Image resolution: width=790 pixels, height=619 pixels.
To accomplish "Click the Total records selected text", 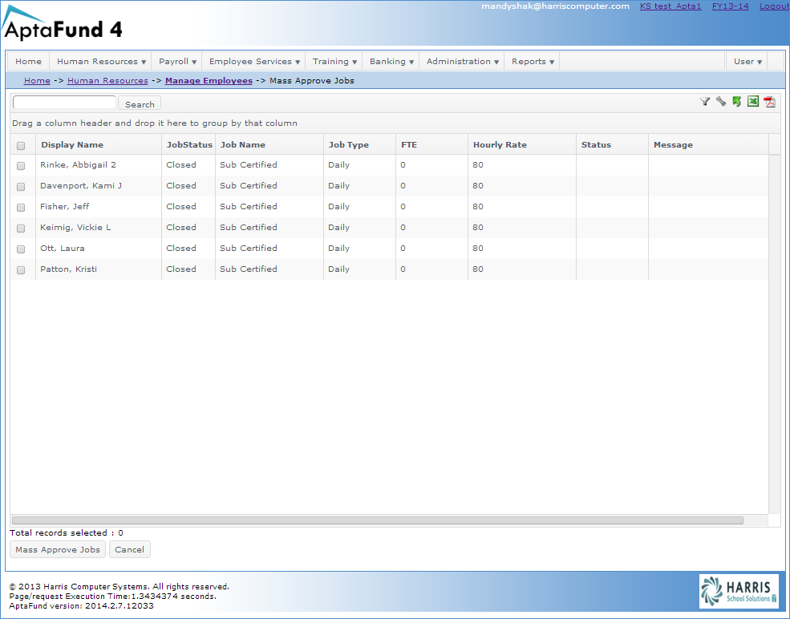I will coord(67,533).
